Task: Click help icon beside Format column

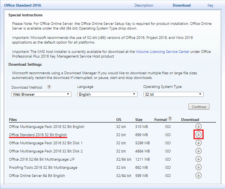Action: click(x=170, y=119)
